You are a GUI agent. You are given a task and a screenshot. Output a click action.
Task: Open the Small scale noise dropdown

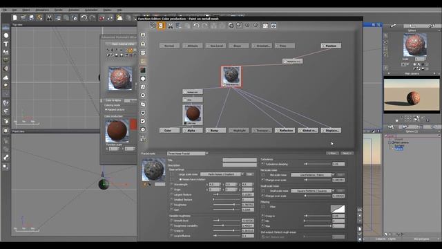click(313, 191)
